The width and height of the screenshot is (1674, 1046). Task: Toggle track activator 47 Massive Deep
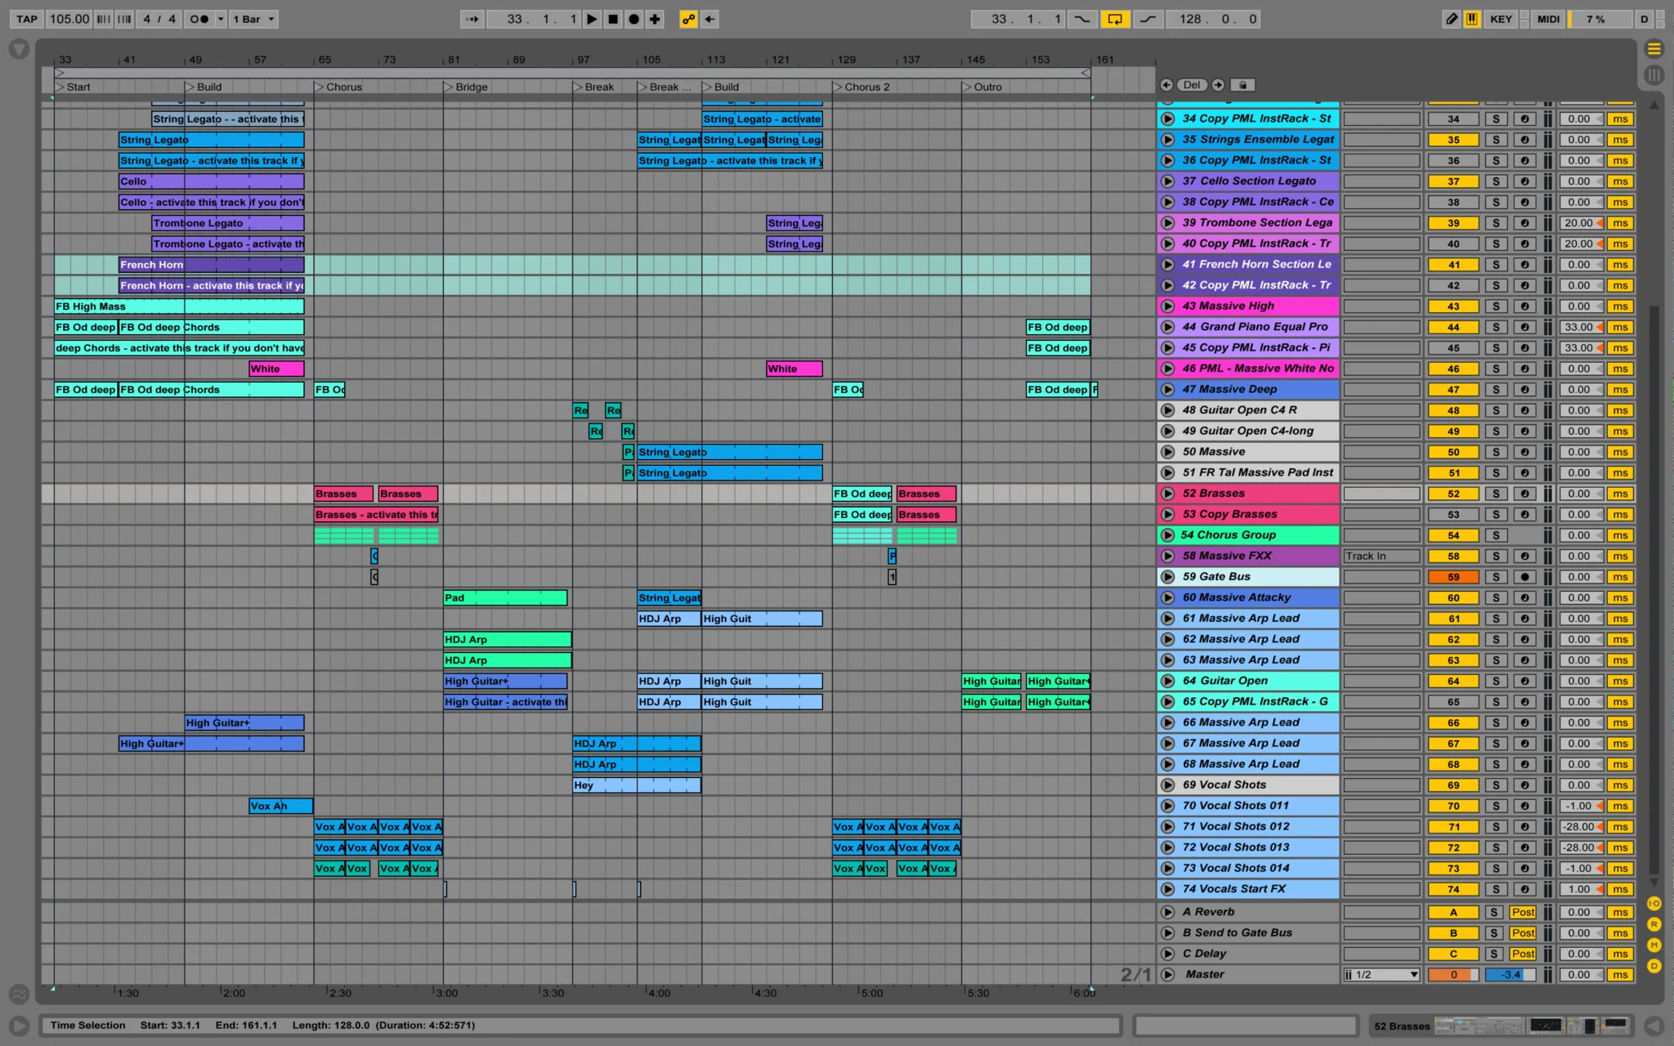coord(1453,390)
